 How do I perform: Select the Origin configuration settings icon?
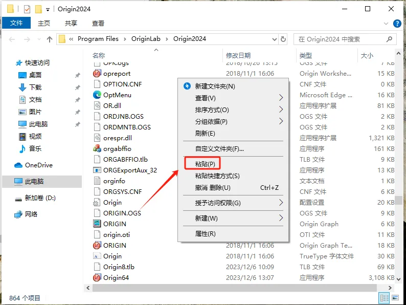tap(97, 202)
